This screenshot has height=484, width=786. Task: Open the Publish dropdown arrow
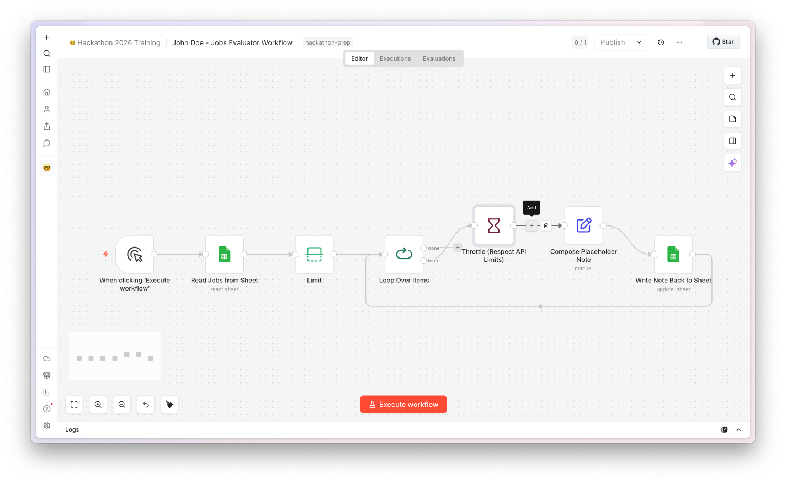coord(639,42)
